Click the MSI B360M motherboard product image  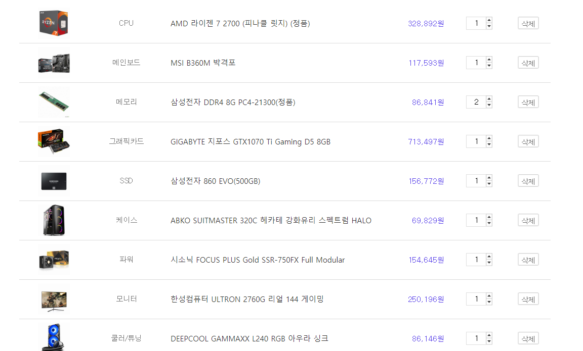(54, 63)
